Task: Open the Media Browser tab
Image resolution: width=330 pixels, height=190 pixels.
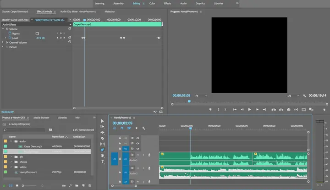Action: coord(41,117)
